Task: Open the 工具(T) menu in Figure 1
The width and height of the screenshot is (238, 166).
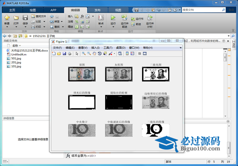Action: (108, 48)
